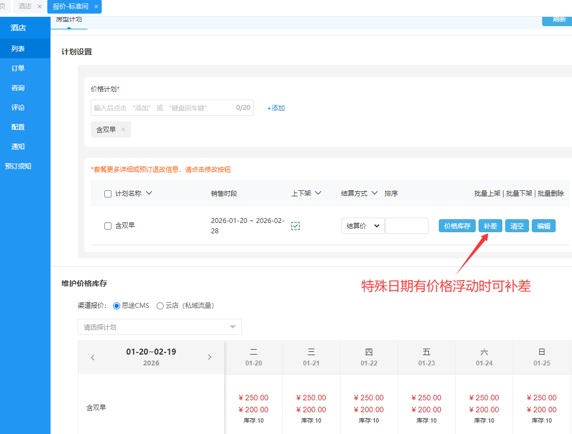
Task: Click the 补差 button
Action: [x=490, y=226]
